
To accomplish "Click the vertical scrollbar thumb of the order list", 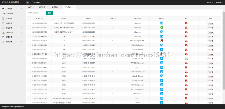I will pyautogui.click(x=223, y=51).
